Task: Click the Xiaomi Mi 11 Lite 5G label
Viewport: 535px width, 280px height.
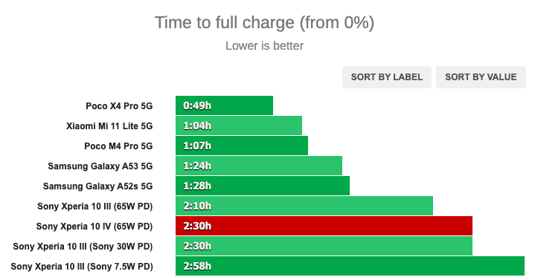Action: click(109, 126)
